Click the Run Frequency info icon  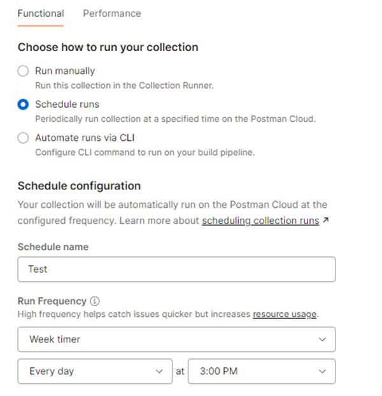click(95, 301)
